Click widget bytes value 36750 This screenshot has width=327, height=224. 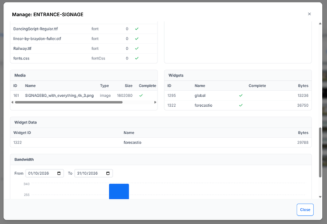303,105
